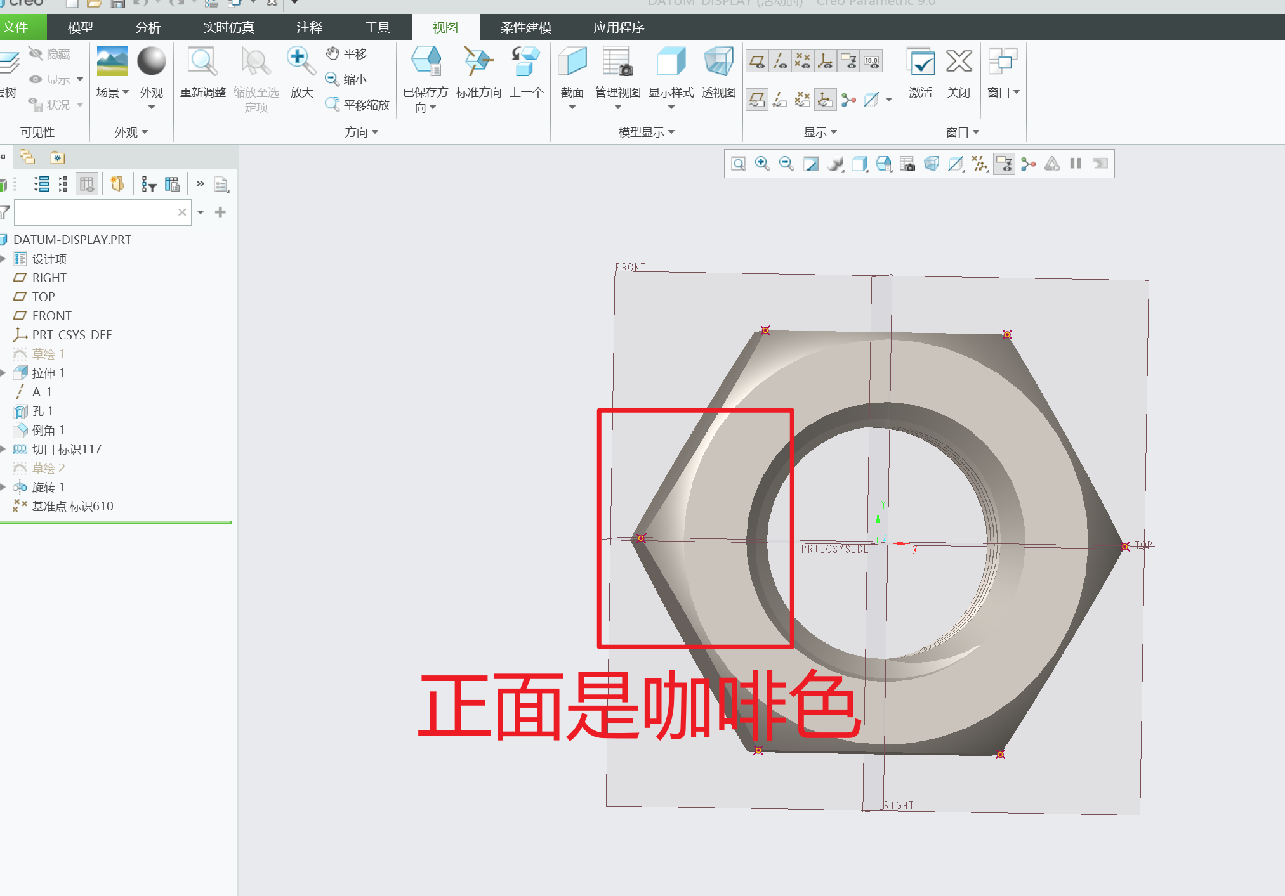Toggle datum axis display in ribbon
The height and width of the screenshot is (896, 1285).
tap(780, 62)
